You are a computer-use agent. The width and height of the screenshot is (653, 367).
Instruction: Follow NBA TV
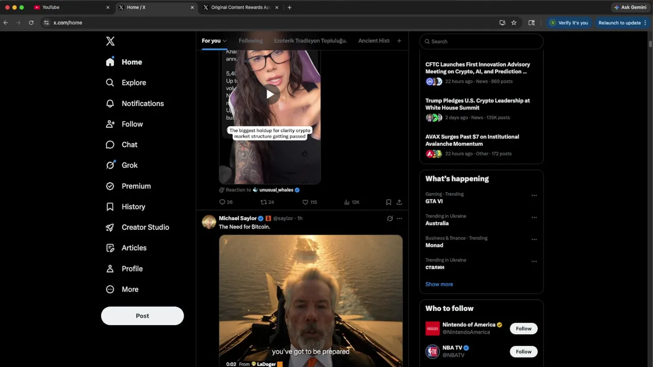(523, 352)
